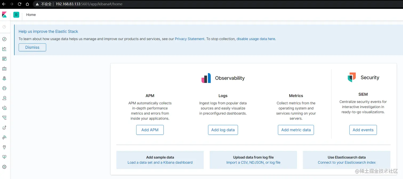403x179 pixels.
Task: Open Management gear icon in sidebar
Action: tap(4, 167)
